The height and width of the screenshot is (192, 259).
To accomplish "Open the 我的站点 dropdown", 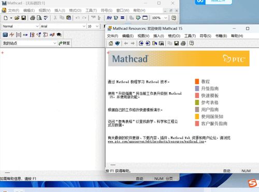I will [x=55, y=43].
